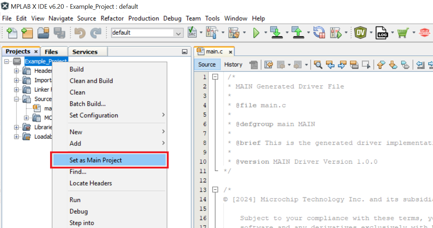Click the Source view button

tap(207, 64)
